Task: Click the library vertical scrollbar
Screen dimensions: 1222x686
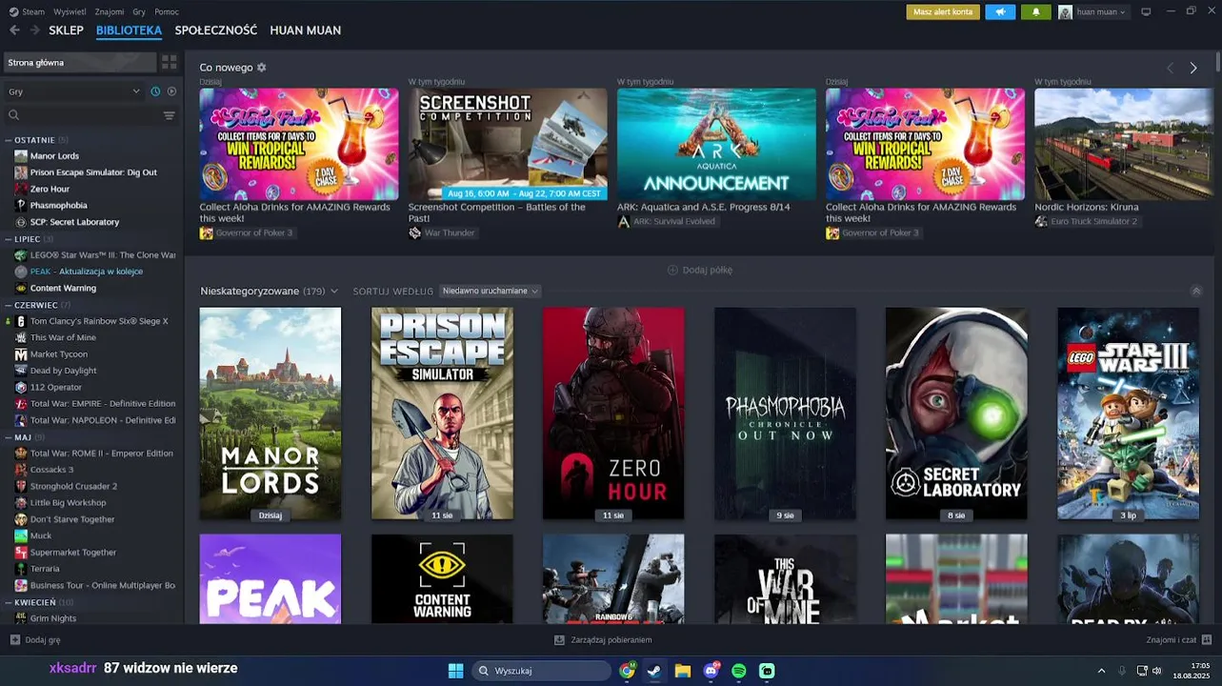Action: coord(1217,62)
